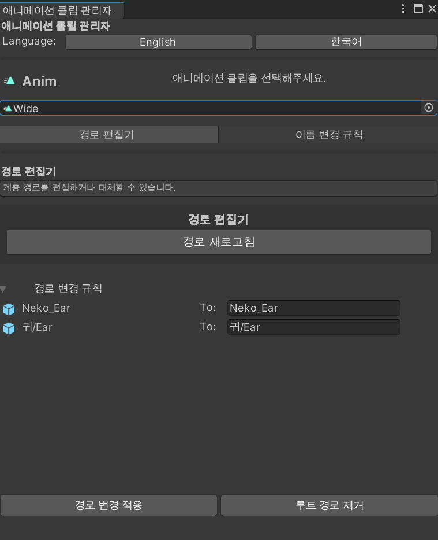Maximize the 애니메이션 클립 관리자 window
Viewport: 438px width, 540px height.
pyautogui.click(x=418, y=9)
